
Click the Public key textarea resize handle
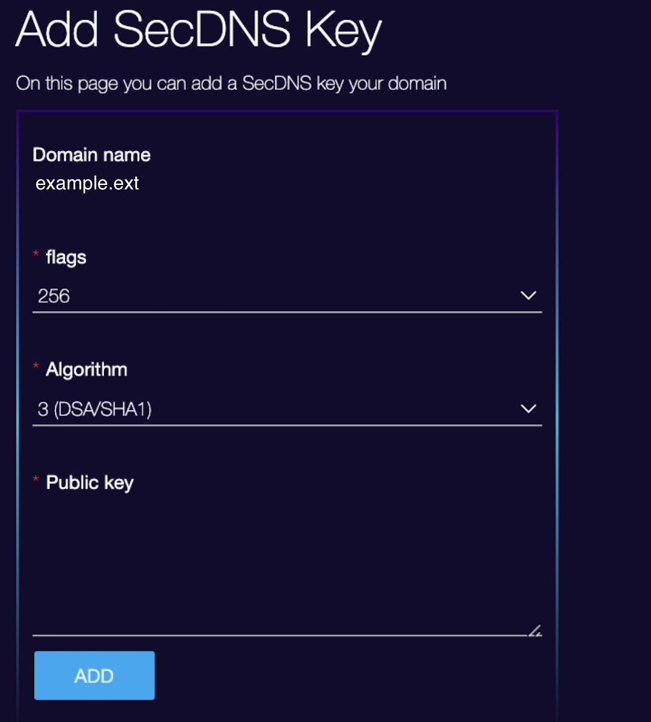pyautogui.click(x=535, y=630)
